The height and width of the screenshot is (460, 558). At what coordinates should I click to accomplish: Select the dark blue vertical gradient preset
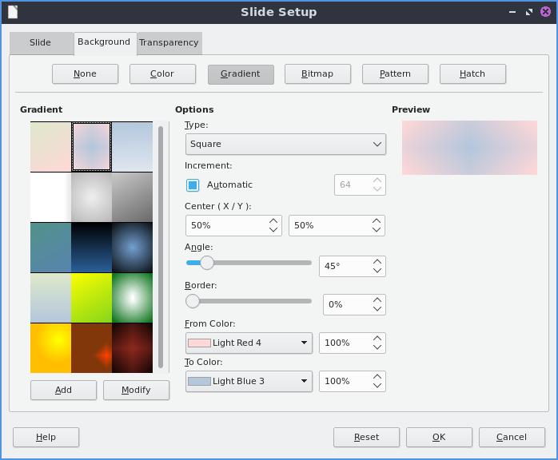click(x=91, y=247)
